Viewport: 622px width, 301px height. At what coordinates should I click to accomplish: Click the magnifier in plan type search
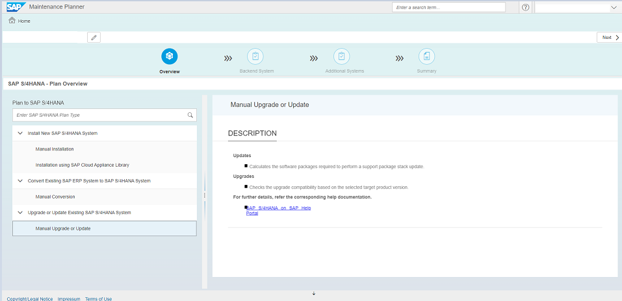(190, 115)
